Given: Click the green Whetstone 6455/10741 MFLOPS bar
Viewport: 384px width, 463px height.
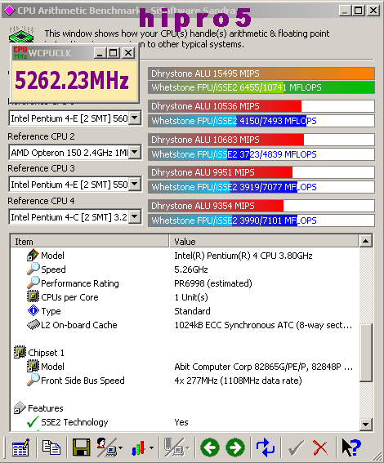Looking at the screenshot, I should click(261, 87).
